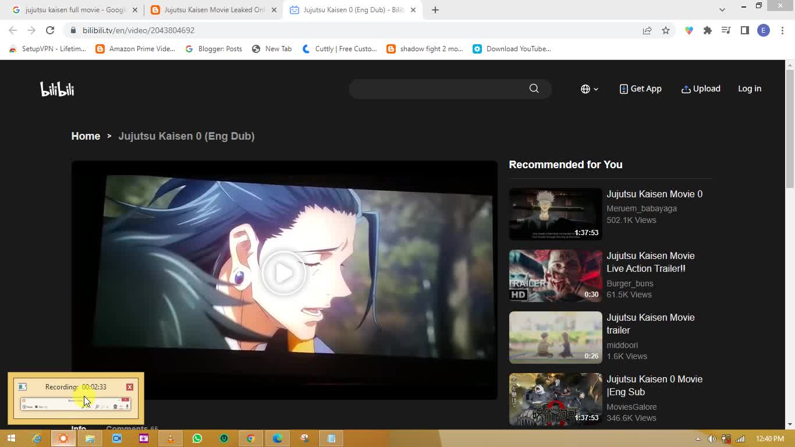
Task: Open Live Action Trailer video thumbnail
Action: pos(555,276)
